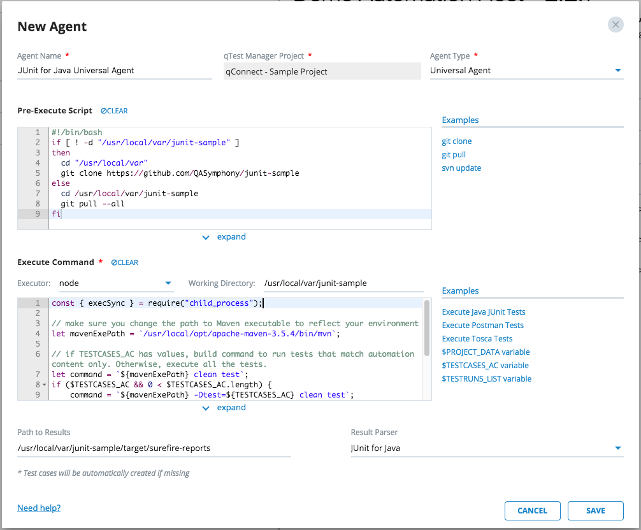The width and height of the screenshot is (641, 530).
Task: Expand the Pre-Execute Script editor
Action: pos(224,237)
